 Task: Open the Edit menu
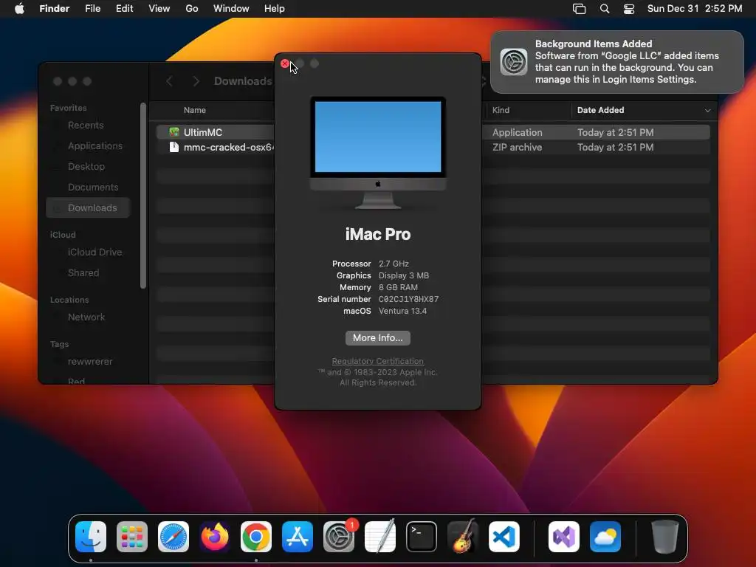pyautogui.click(x=124, y=9)
